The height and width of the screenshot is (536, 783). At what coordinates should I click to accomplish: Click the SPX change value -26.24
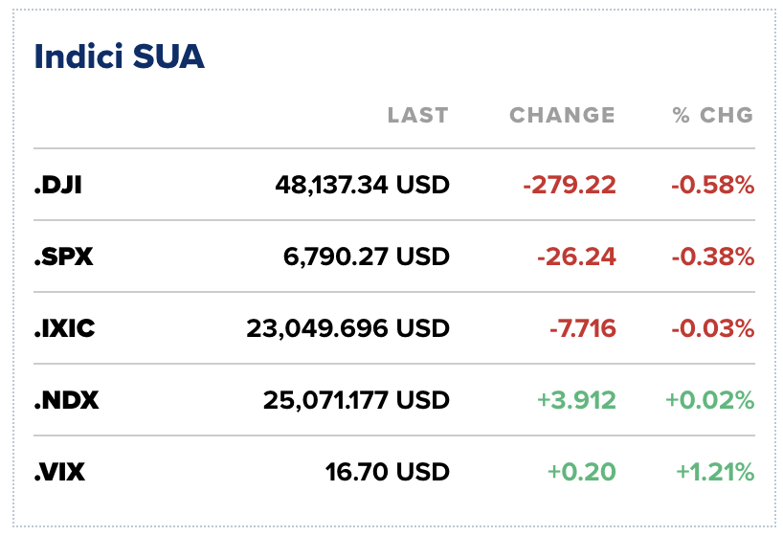point(576,257)
